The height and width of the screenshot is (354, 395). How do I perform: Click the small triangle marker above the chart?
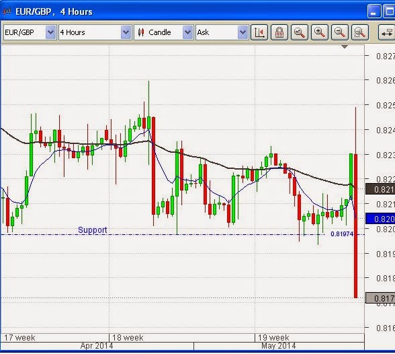pos(345,46)
